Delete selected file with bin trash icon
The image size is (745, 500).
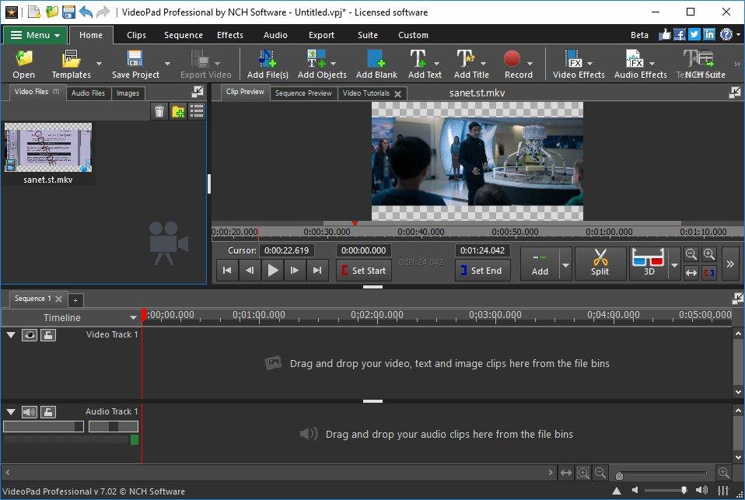click(159, 111)
